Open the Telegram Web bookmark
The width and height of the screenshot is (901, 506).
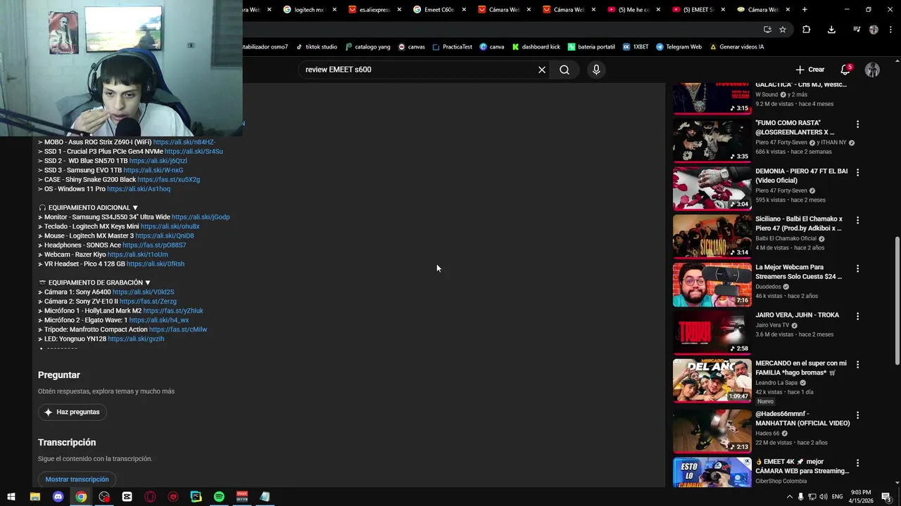679,47
